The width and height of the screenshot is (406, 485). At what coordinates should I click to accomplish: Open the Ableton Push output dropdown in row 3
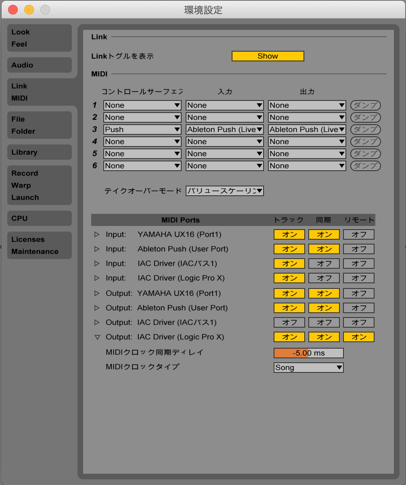pos(307,130)
